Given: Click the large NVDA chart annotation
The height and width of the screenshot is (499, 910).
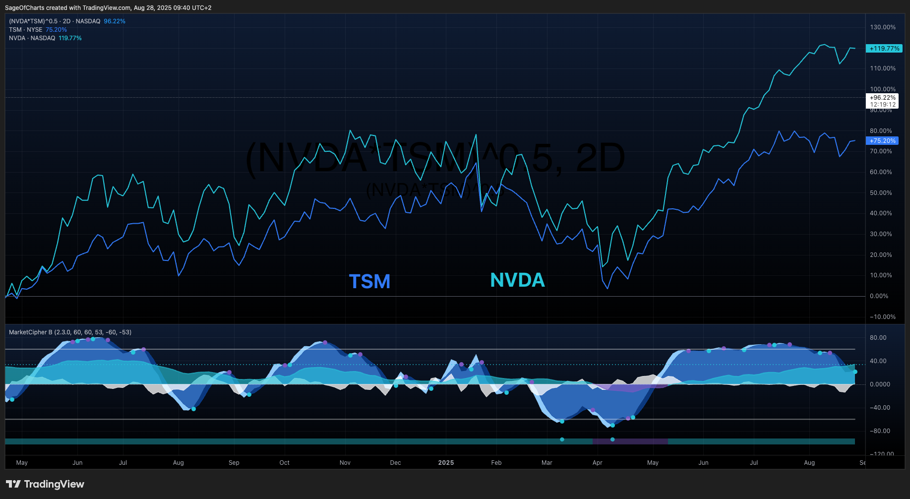Looking at the screenshot, I should (x=517, y=280).
